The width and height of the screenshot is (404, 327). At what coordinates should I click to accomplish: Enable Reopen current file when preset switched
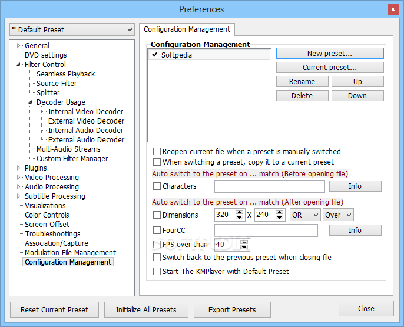[x=157, y=151]
